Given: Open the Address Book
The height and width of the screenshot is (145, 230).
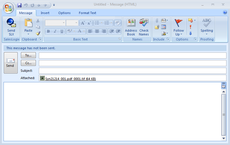Looking at the screenshot, I should click(x=131, y=27).
